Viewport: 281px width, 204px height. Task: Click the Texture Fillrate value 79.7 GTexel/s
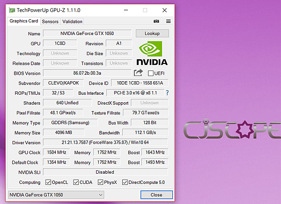pyautogui.click(x=146, y=113)
